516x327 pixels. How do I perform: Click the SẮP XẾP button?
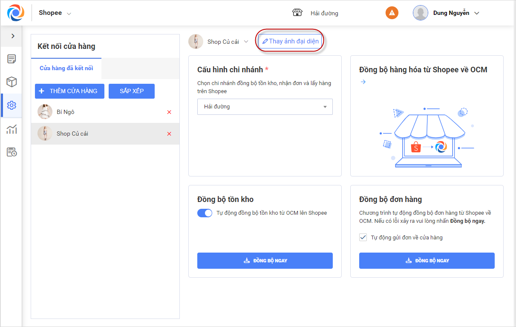pos(132,91)
